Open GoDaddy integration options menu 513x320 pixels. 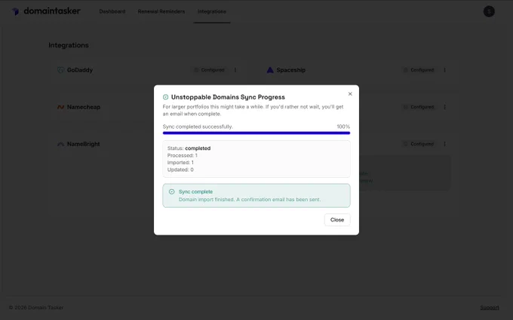(235, 70)
